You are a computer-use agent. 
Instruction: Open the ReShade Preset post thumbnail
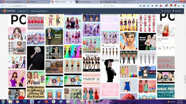(x=110, y=90)
